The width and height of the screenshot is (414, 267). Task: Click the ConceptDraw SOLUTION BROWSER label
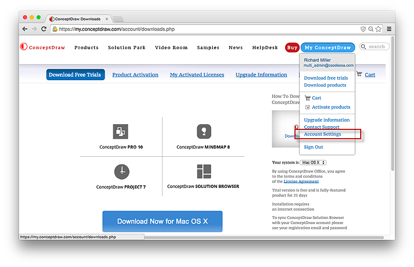click(x=203, y=186)
